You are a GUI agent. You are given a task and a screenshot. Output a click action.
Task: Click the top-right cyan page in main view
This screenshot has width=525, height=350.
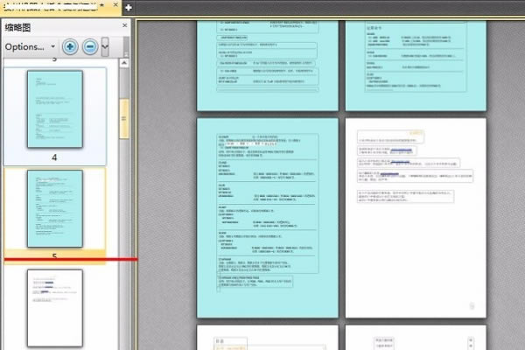click(416, 66)
